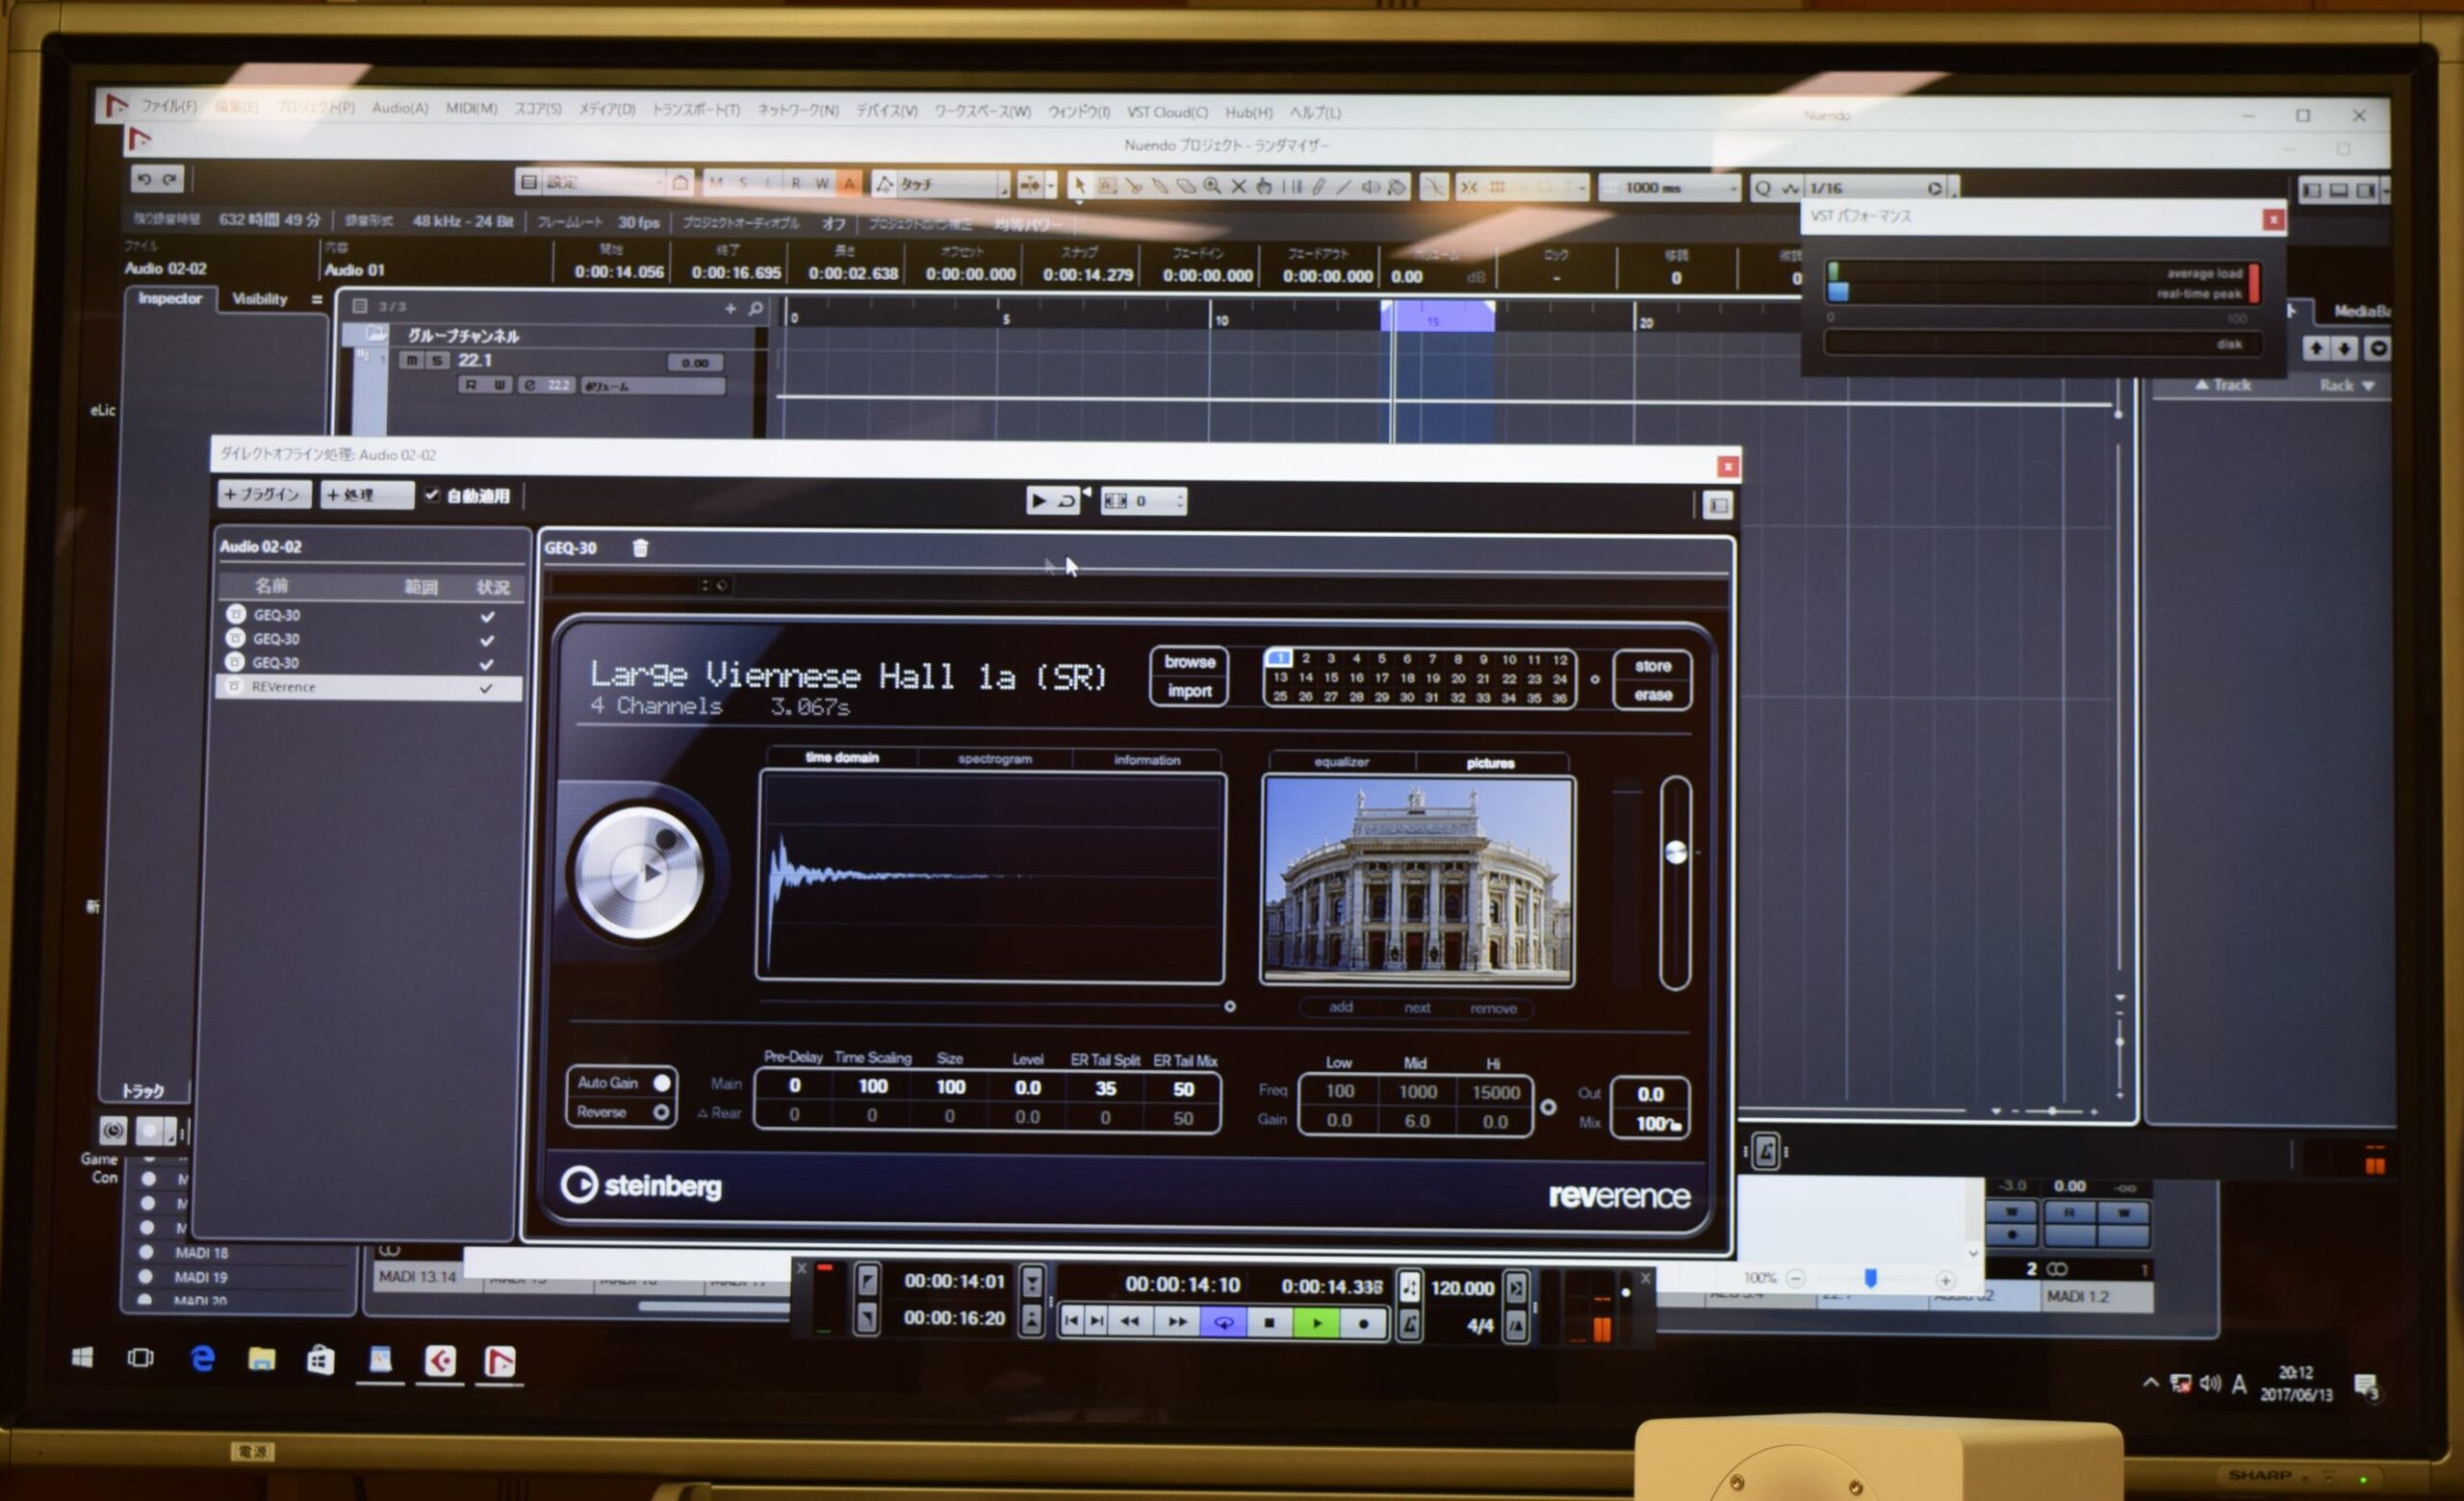Click the tempo track note icon in transport
The height and width of the screenshot is (1501, 2464).
pyautogui.click(x=1410, y=1286)
